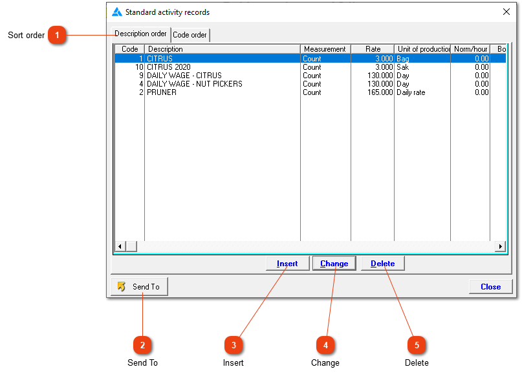This screenshot has width=522, height=378.
Task: Select the PRUNER activity row
Action: click(x=310, y=92)
